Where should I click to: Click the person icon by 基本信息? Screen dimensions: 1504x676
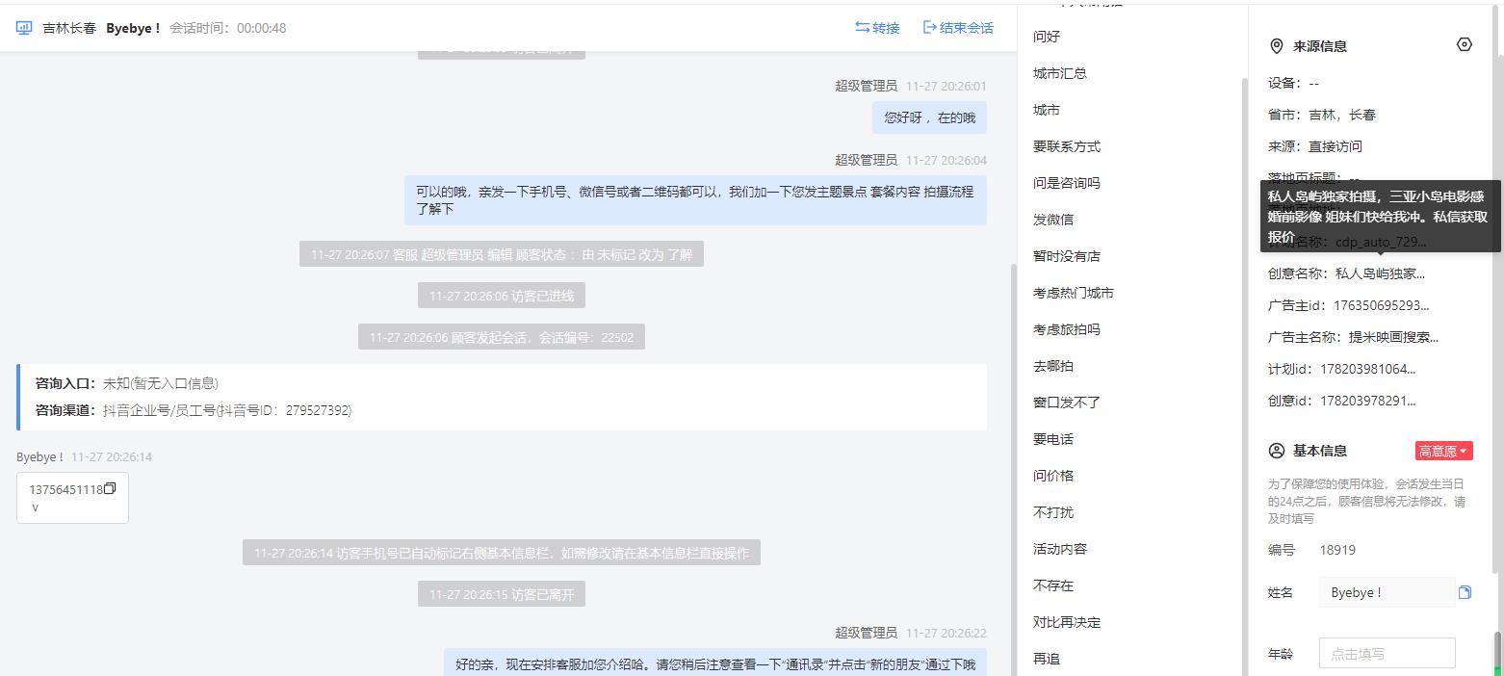(x=1277, y=451)
